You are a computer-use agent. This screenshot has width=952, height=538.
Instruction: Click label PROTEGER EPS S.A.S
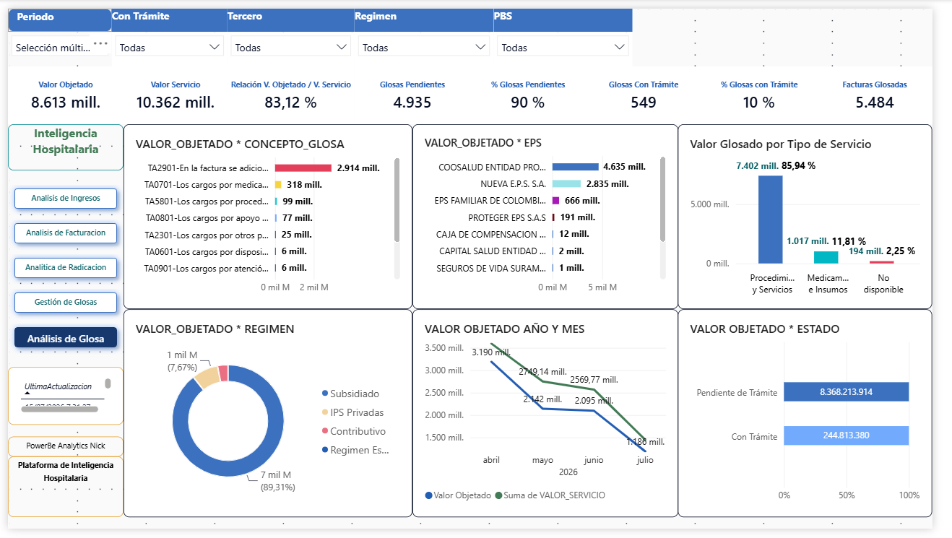(507, 217)
